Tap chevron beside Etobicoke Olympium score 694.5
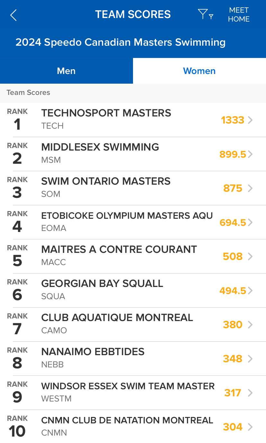The height and width of the screenshot is (443, 266). pos(250,222)
